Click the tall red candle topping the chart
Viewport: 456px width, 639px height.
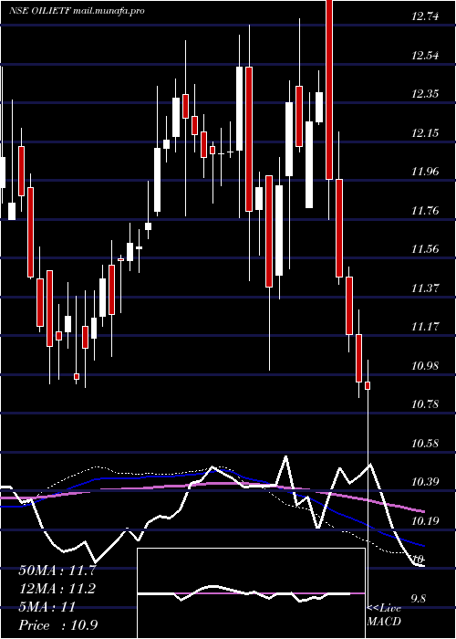point(329,89)
